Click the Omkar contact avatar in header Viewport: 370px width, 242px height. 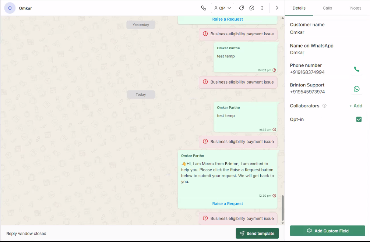pos(10,8)
